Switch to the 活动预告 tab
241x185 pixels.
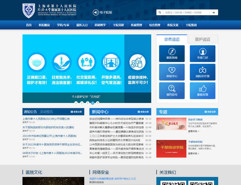[x=46, y=112]
